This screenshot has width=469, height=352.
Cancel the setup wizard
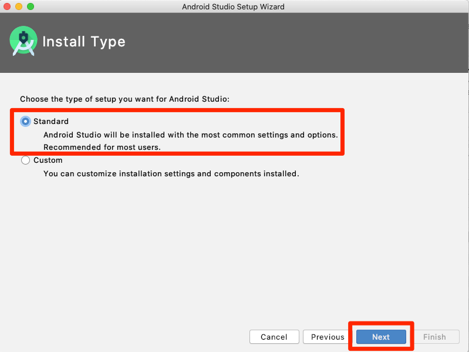tap(274, 337)
